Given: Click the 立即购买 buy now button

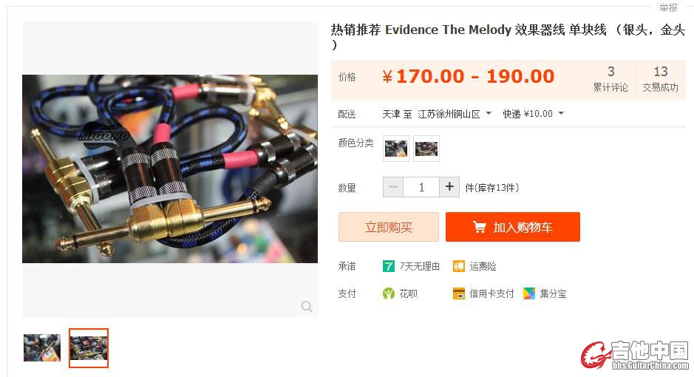Looking at the screenshot, I should click(389, 227).
